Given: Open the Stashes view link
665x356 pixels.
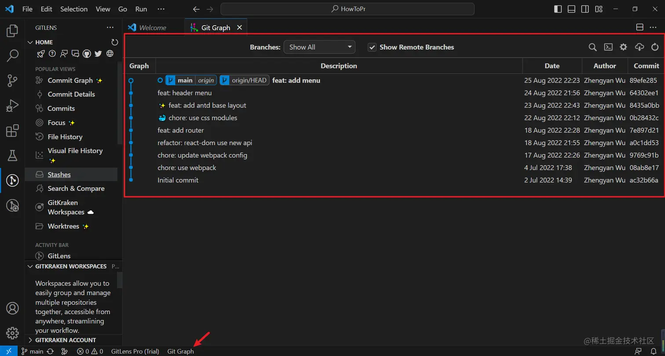Looking at the screenshot, I should pos(59,174).
